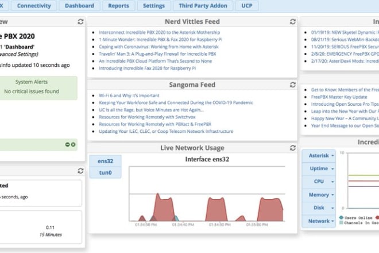Open 'Coping with Coronavirus: Working from Home' link
Screen dimensions: 379x253
158,47
